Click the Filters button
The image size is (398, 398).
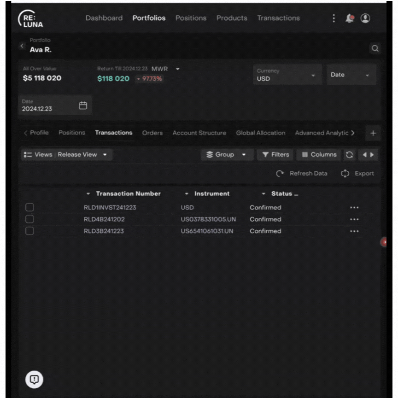click(x=275, y=154)
